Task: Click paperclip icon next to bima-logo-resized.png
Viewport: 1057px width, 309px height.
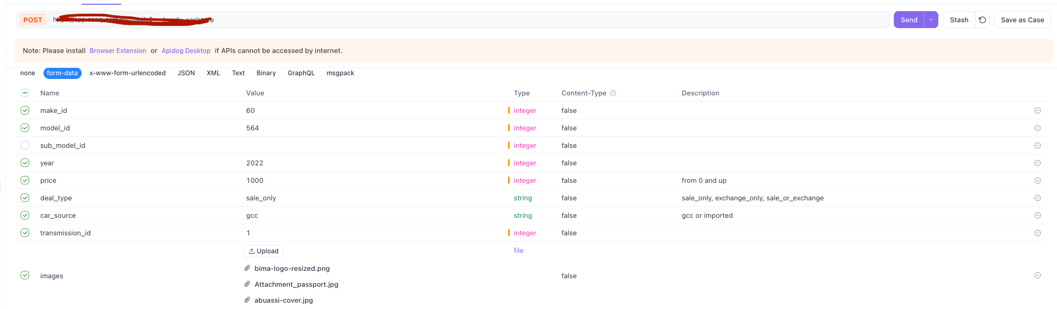Action: [x=247, y=268]
